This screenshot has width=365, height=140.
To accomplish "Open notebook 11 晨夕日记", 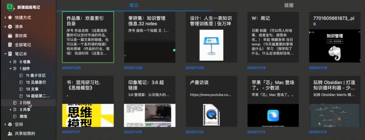I will [35, 76].
